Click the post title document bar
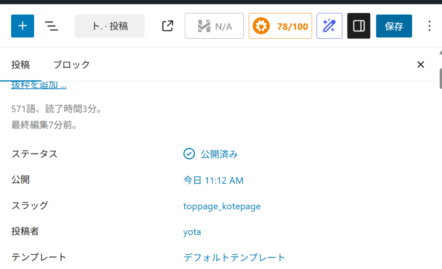Screen dimensions: 442x269 point(110,26)
